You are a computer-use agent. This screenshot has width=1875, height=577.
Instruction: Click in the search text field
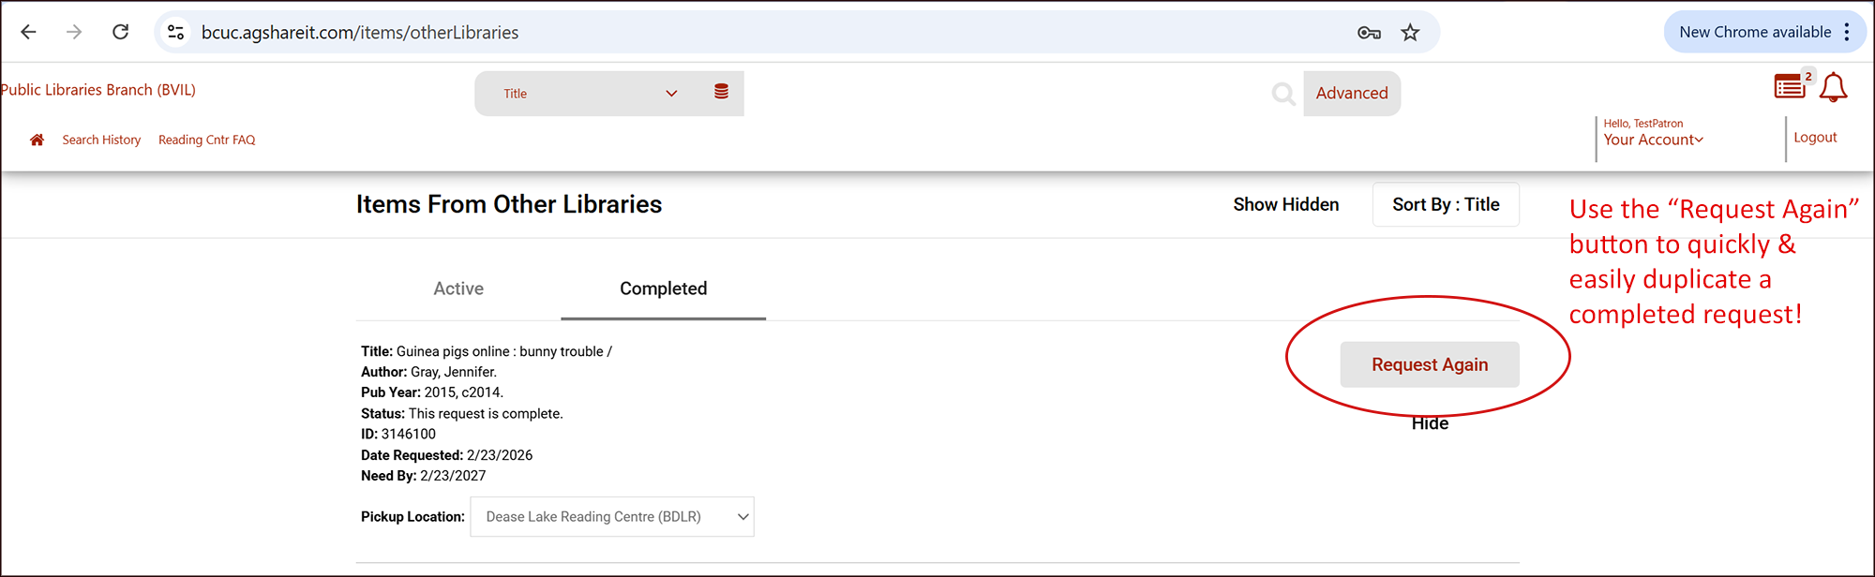(x=1003, y=94)
